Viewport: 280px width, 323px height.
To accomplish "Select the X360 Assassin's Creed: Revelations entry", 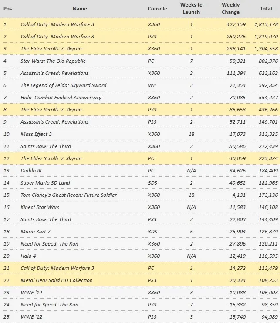I will pos(54,73).
